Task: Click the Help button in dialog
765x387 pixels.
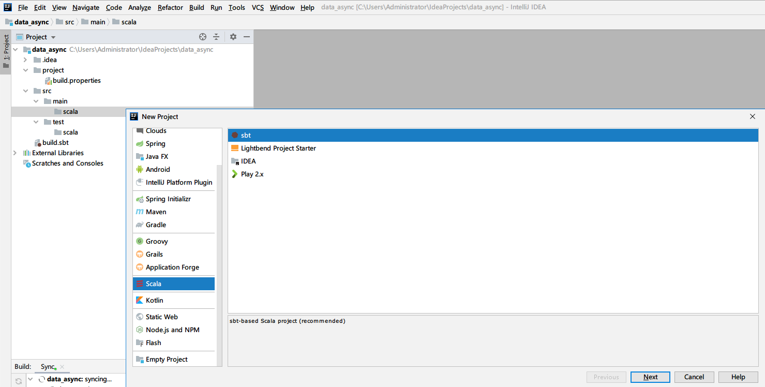Action: (x=738, y=377)
